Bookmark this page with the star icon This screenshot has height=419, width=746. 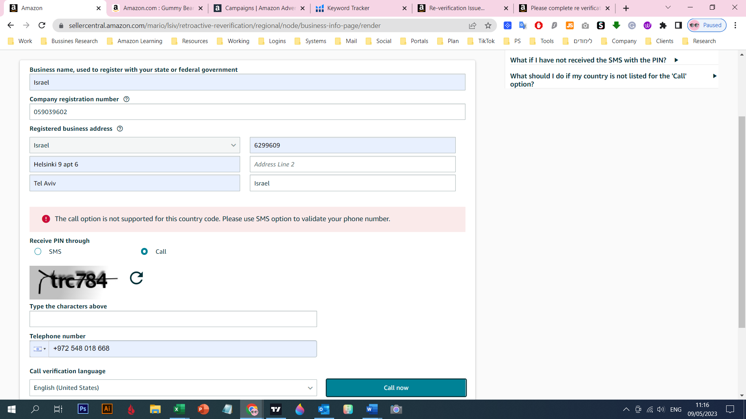point(488,26)
